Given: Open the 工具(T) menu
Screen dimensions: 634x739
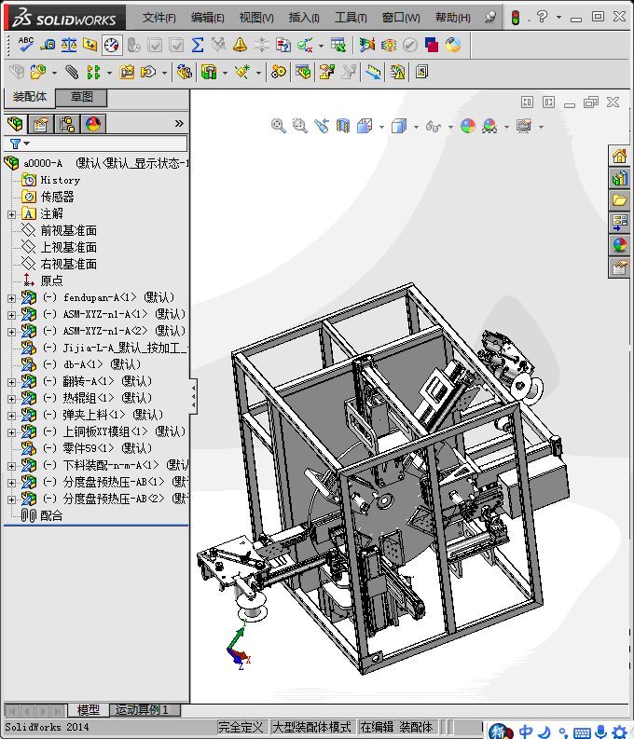Looking at the screenshot, I should 351,18.
